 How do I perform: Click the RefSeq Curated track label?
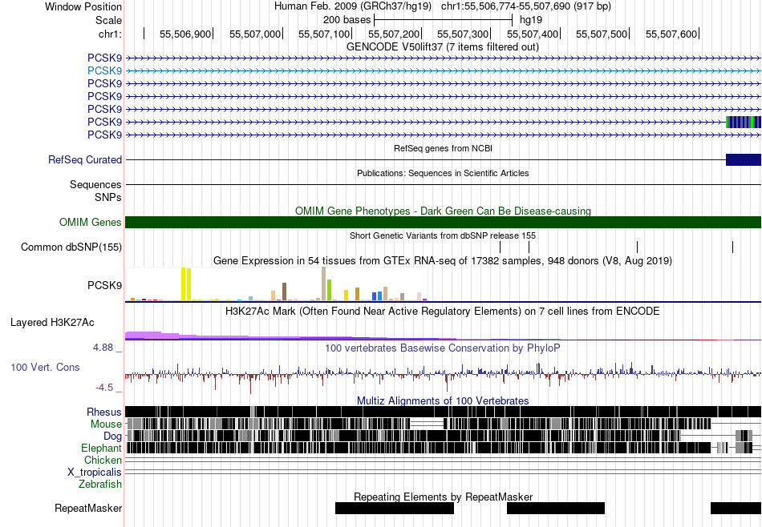(85, 159)
